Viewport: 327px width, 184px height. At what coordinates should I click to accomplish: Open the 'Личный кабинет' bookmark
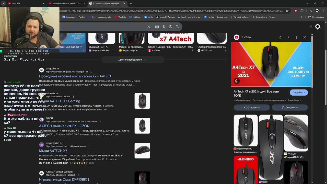pyautogui.click(x=239, y=17)
